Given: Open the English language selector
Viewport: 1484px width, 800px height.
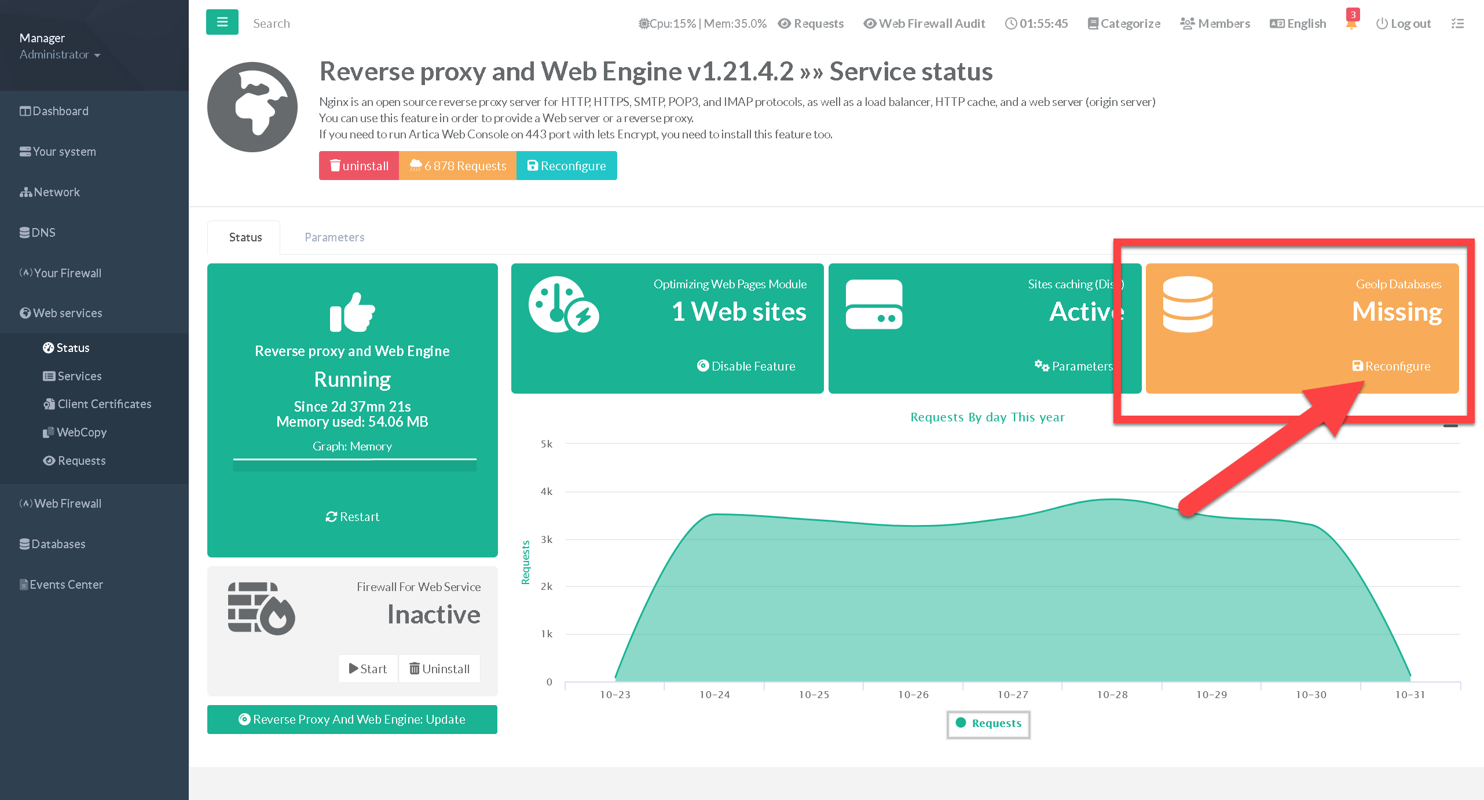Looking at the screenshot, I should [x=1298, y=24].
